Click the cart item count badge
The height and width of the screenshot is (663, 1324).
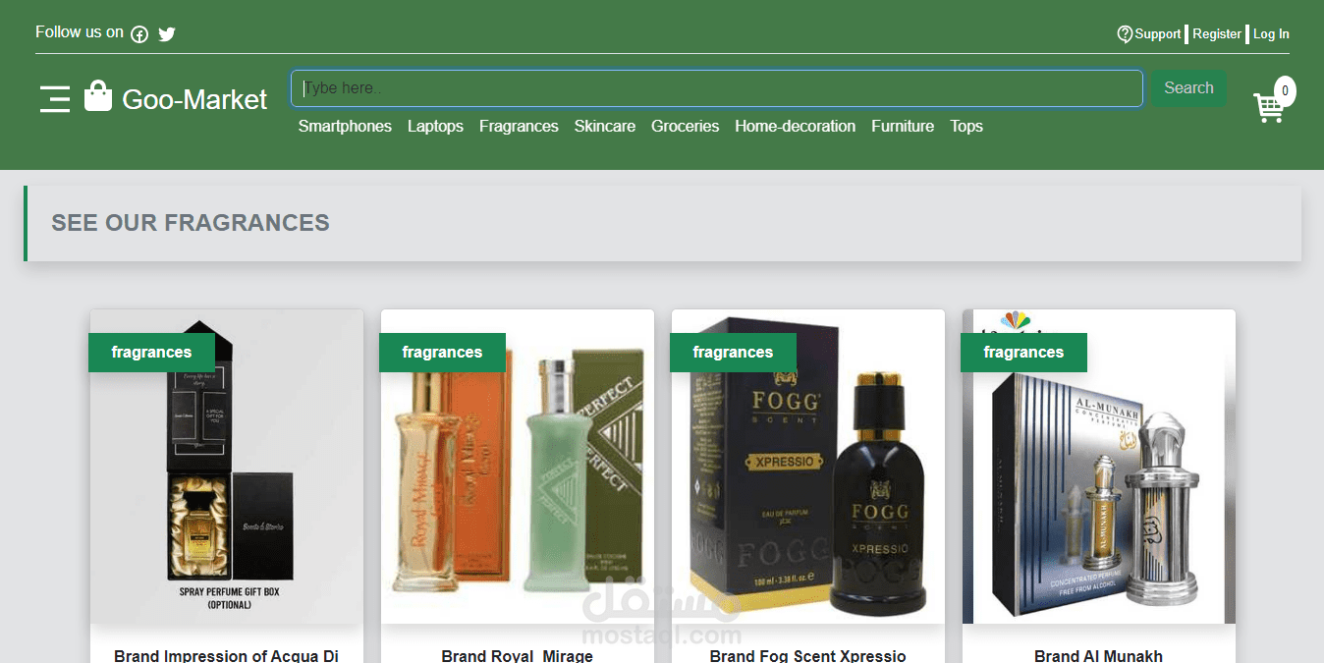[x=1285, y=90]
